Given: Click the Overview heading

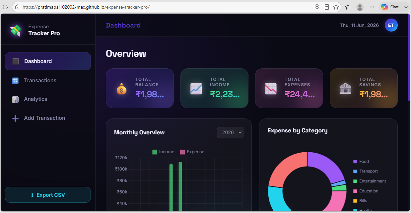Looking at the screenshot, I should pos(126,54).
